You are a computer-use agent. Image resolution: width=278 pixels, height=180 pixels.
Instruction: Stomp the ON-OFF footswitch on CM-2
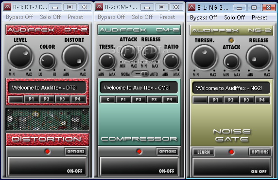click(x=139, y=166)
